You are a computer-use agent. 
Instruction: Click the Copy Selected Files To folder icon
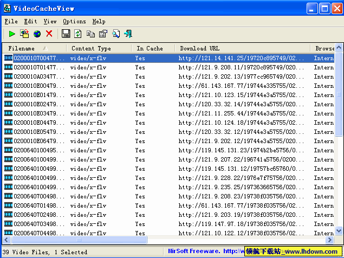coord(24,34)
